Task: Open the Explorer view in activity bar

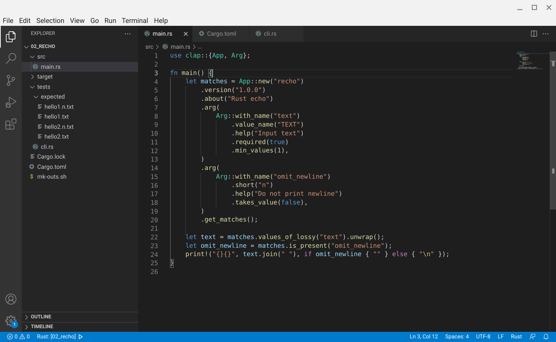Action: pyautogui.click(x=11, y=36)
